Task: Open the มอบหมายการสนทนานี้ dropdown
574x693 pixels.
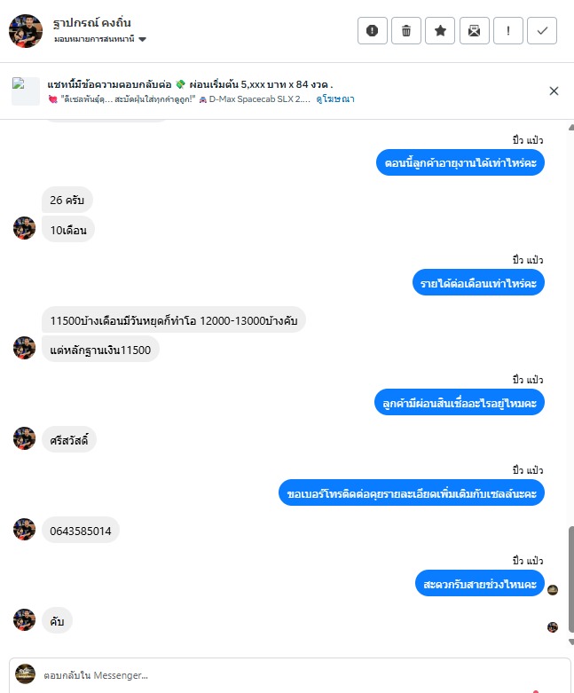Action: coord(100,39)
